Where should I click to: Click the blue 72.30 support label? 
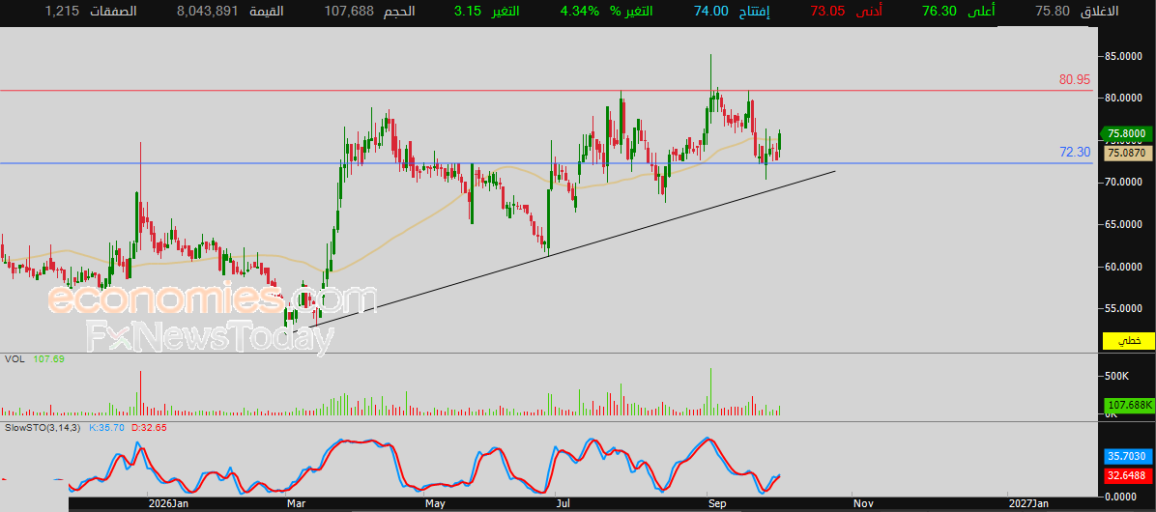pyautogui.click(x=1074, y=152)
